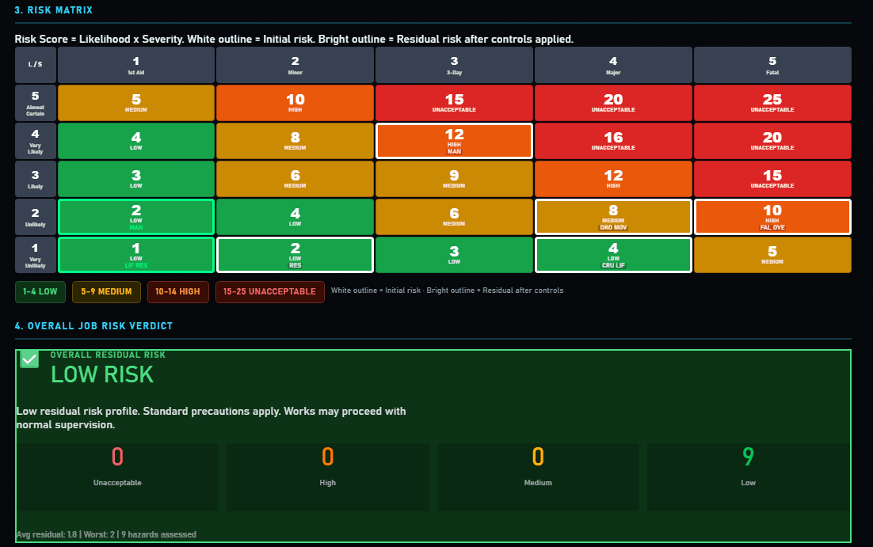Select the Almost Certain likelihood row header
873x547 pixels.
point(34,103)
